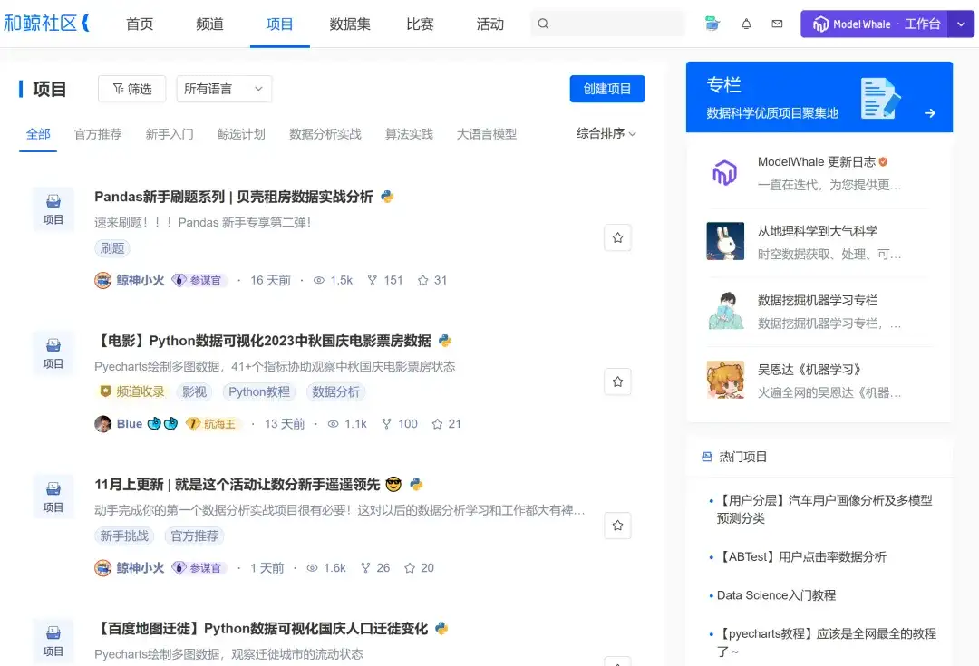
Task: Switch to 官方推荐 tab
Action: coord(98,134)
